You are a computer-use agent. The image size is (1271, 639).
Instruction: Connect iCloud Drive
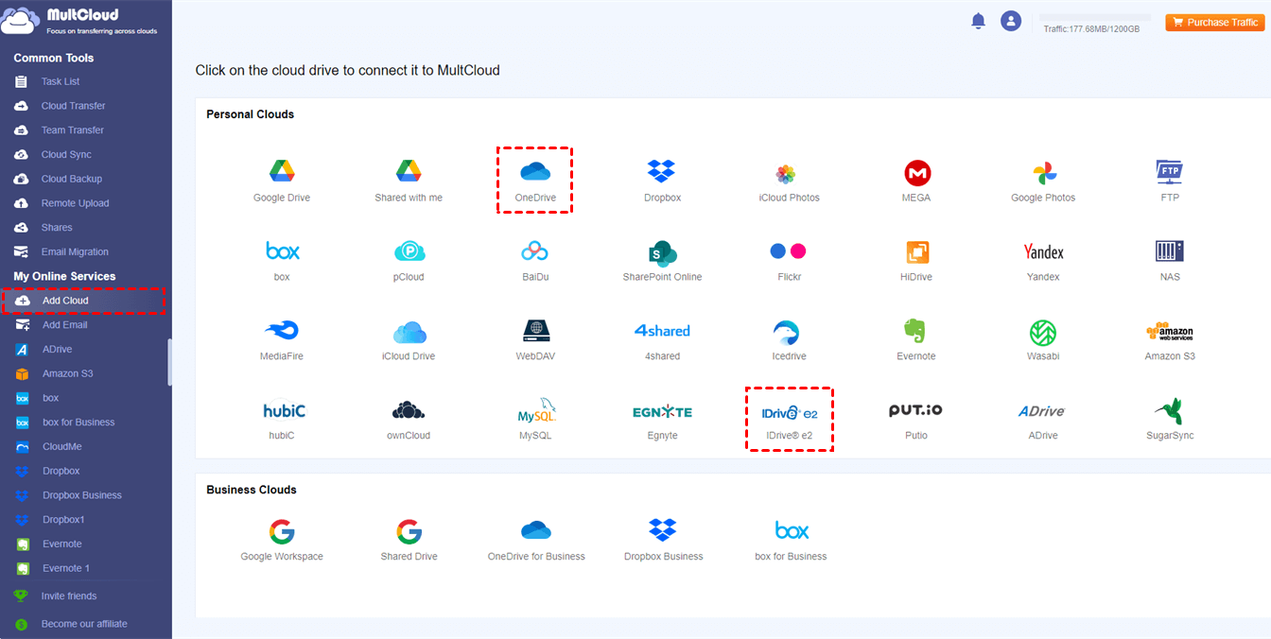409,339
